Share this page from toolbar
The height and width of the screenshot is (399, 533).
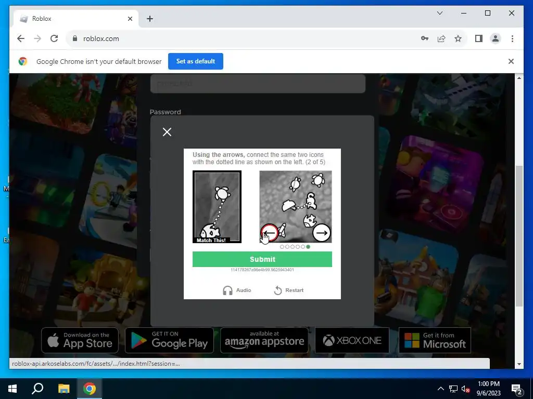point(441,38)
